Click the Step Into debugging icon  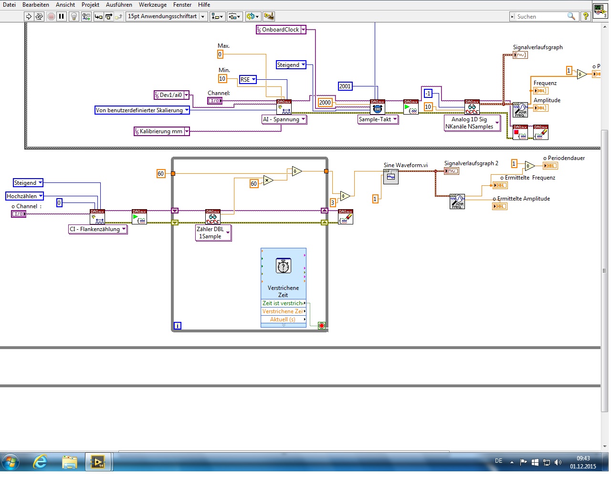[x=98, y=16]
